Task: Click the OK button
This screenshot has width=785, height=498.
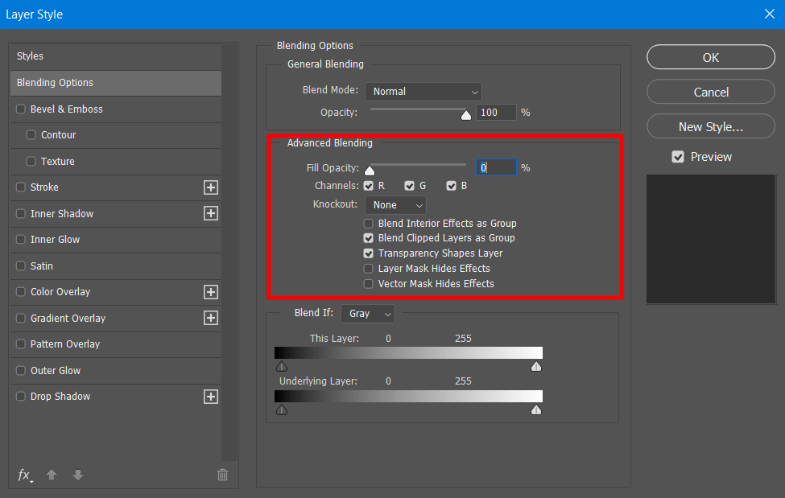Action: click(711, 58)
